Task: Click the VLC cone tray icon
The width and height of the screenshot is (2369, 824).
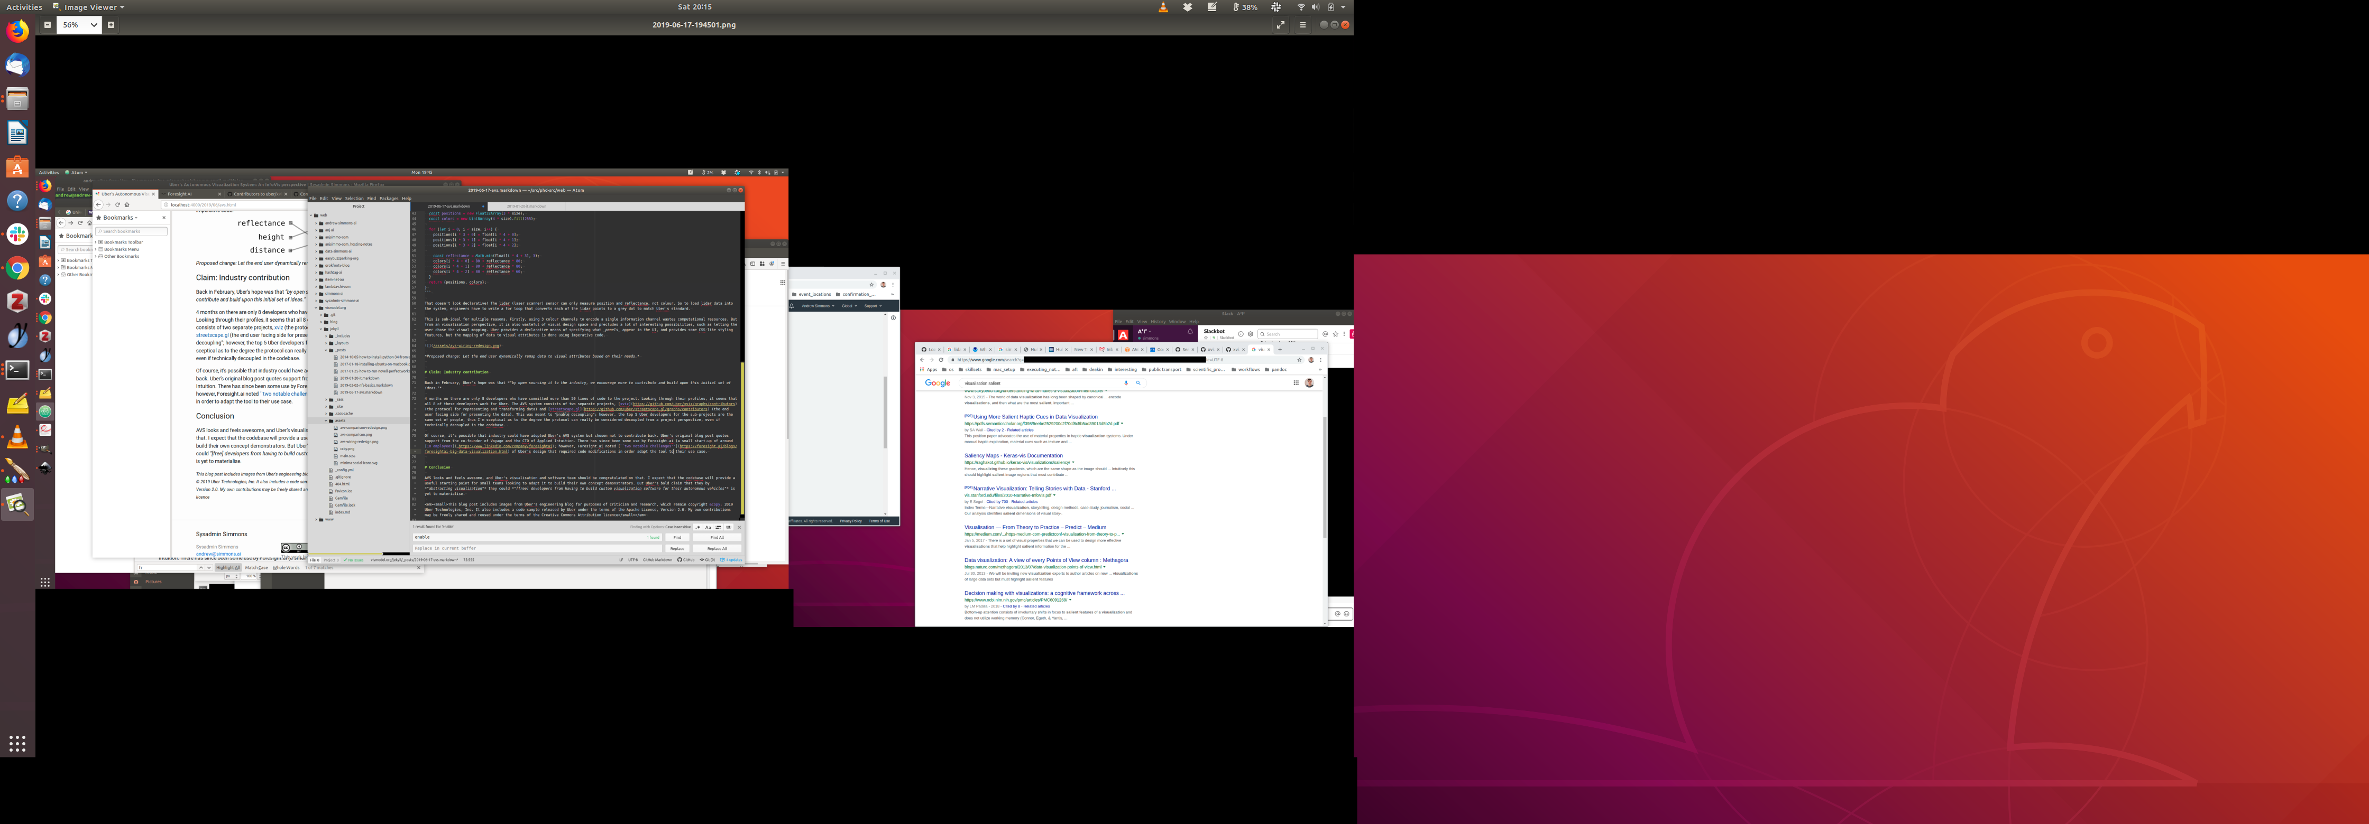Action: click(x=1162, y=6)
